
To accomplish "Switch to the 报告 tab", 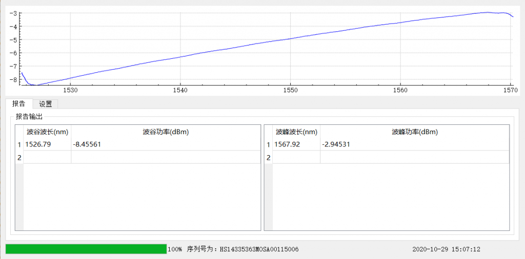I will (19, 103).
